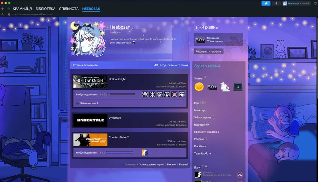318x182 pixels.
Task: Open the Значки 7 section link
Action: pyautogui.click(x=200, y=78)
